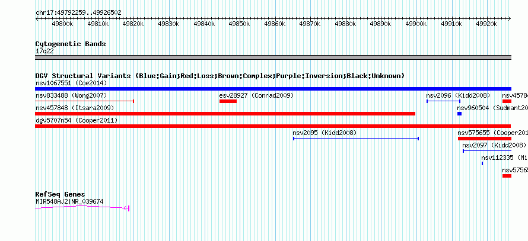The width and height of the screenshot is (528, 241).
Task: Select the gray 17q22 cytogenetic band bar
Action: click(x=273, y=57)
